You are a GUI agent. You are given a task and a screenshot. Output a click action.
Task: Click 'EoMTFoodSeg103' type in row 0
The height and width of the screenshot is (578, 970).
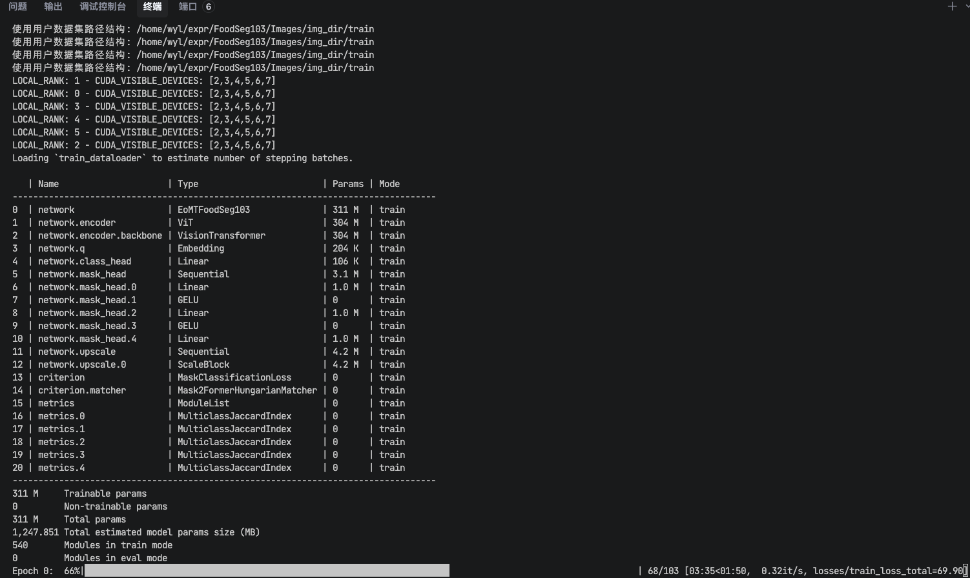[x=214, y=210]
